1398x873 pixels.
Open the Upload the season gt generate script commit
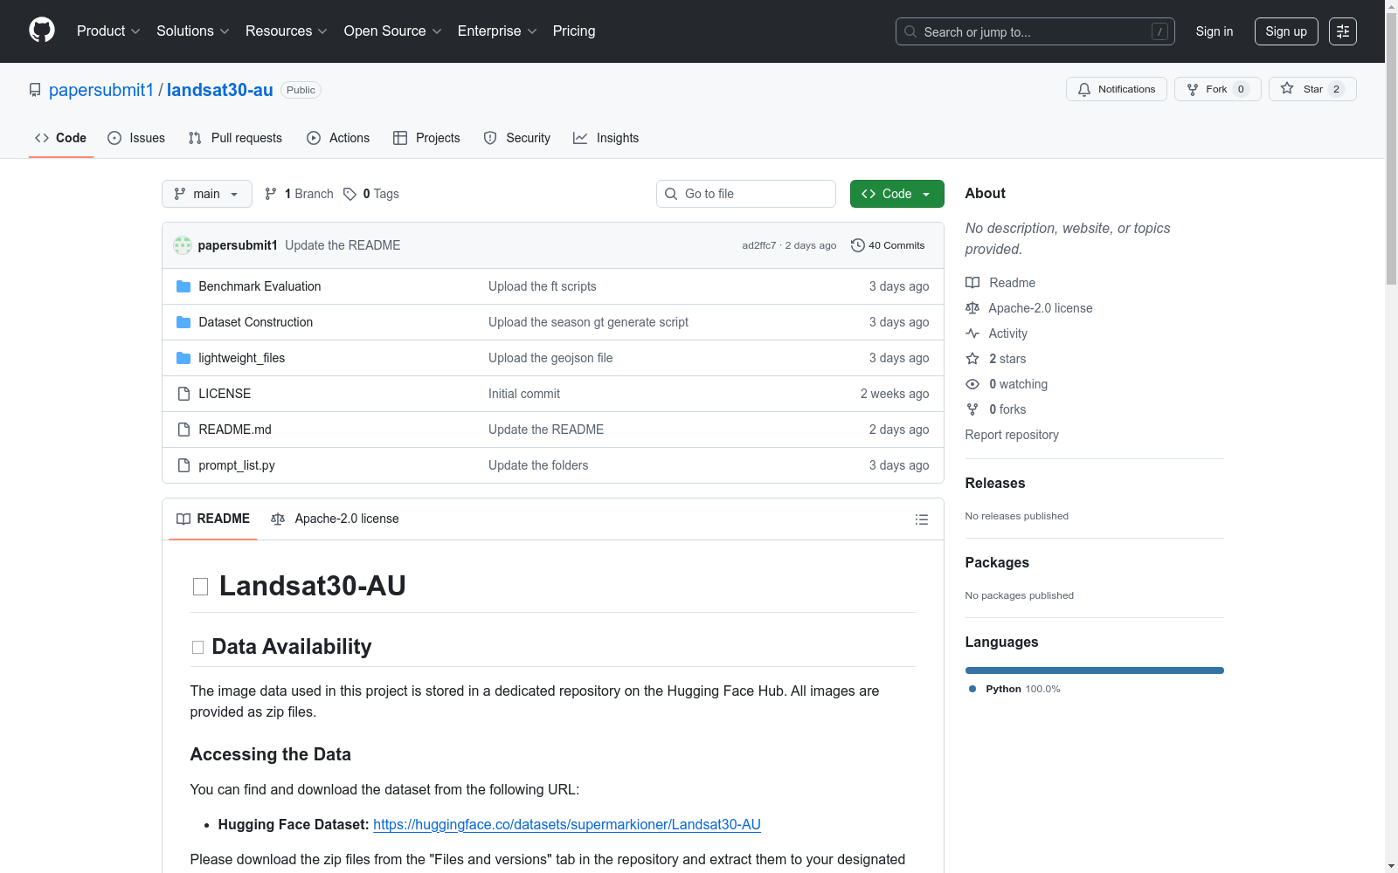point(588,322)
